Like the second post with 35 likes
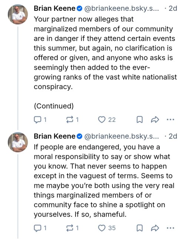The height and width of the screenshot is (239, 185). pos(107,228)
